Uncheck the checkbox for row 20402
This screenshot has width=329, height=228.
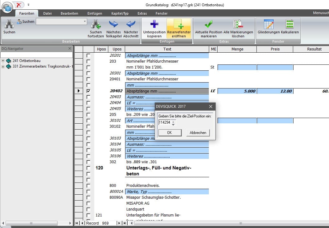88,91
